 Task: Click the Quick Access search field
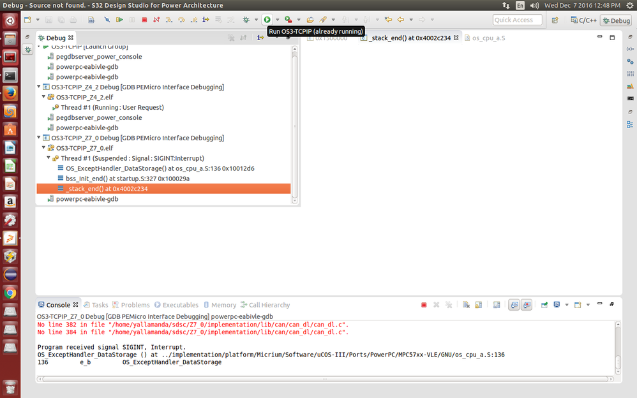pyautogui.click(x=517, y=20)
